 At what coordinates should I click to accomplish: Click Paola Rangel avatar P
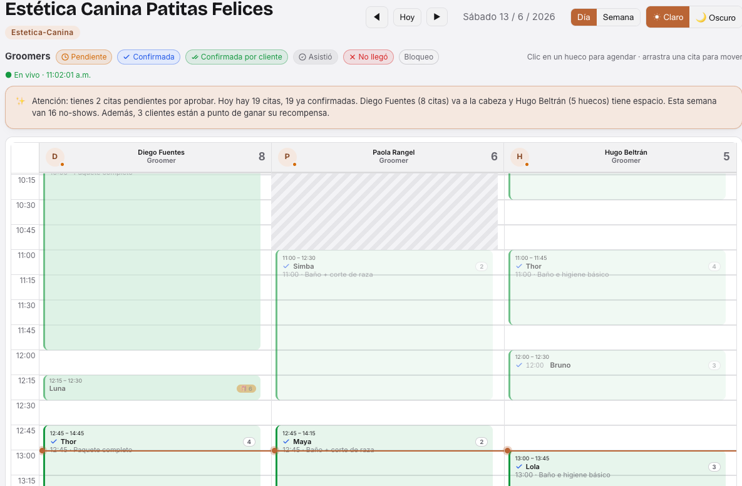tap(287, 157)
